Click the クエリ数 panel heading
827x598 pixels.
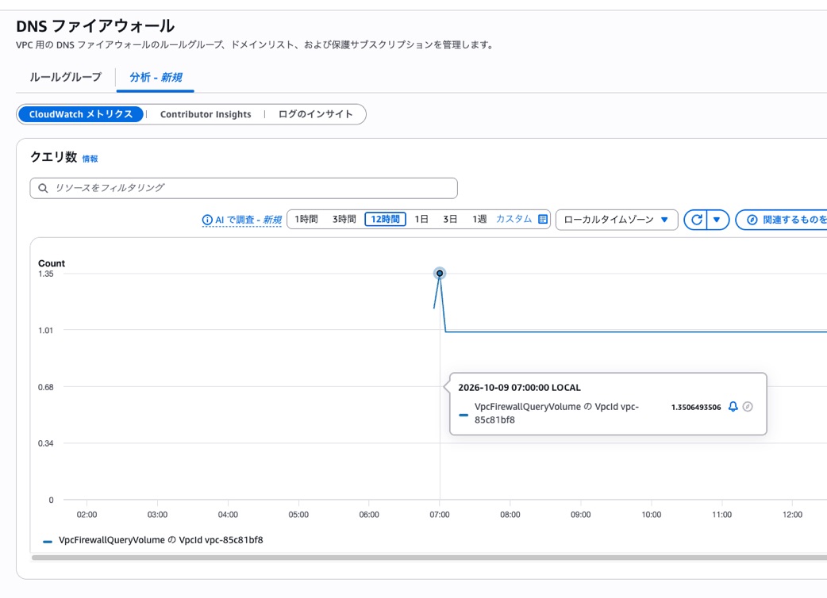coord(54,157)
